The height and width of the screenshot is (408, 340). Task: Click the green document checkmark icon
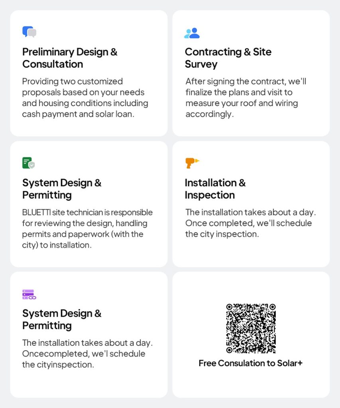pyautogui.click(x=28, y=163)
